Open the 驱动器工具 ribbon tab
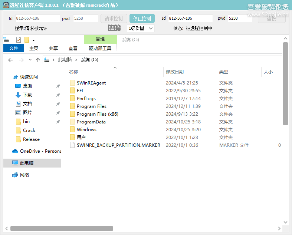This screenshot has width=292, height=235. 100,49
